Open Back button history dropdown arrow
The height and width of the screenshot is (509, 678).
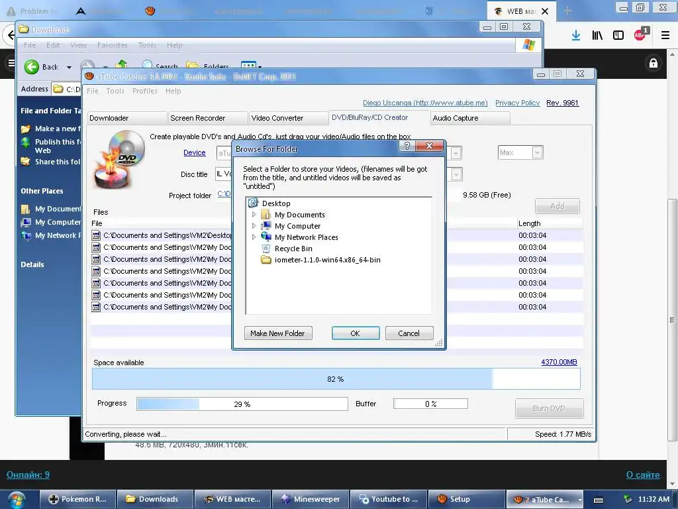(69, 67)
